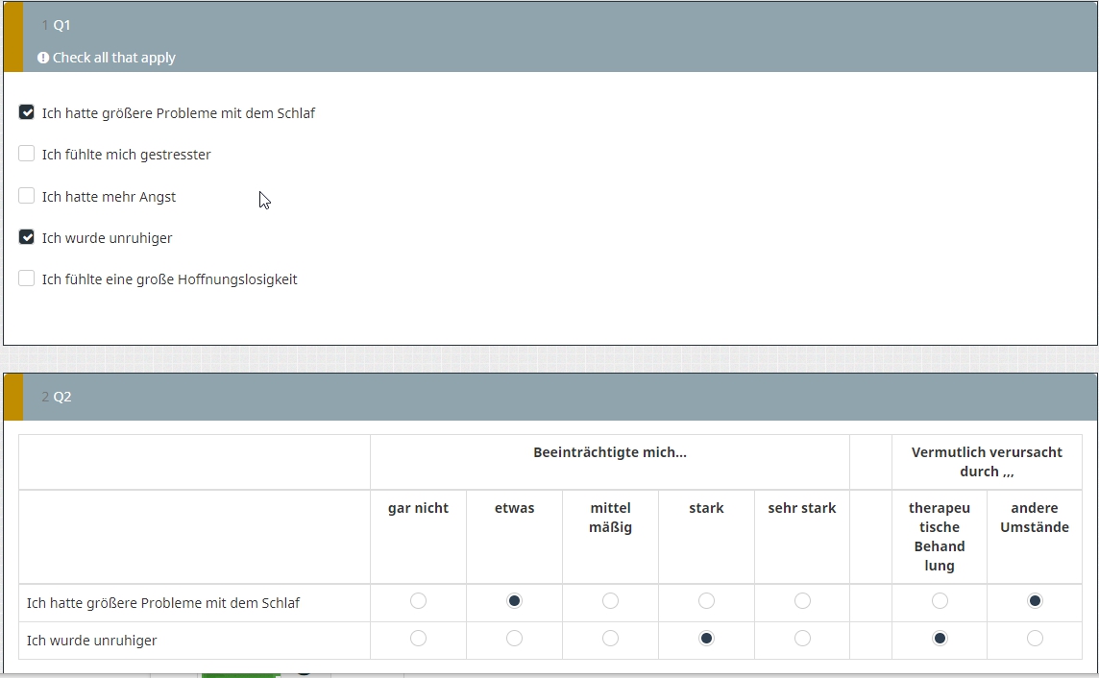
Task: Click the 'Vermutlich verursacht durch' column header
Action: (x=987, y=462)
